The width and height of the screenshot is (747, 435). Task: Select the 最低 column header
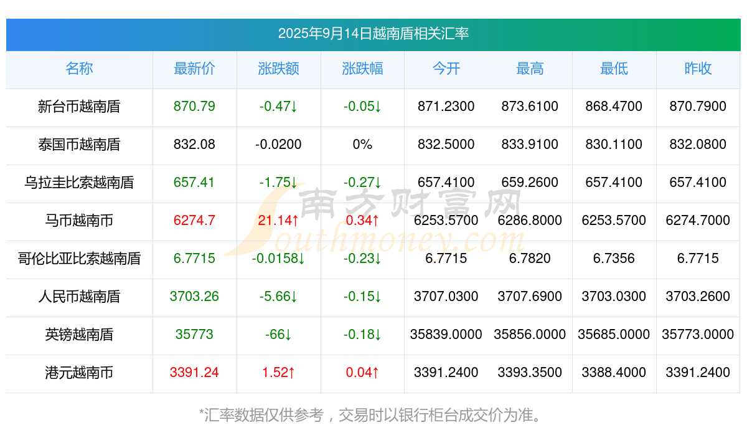(614, 69)
